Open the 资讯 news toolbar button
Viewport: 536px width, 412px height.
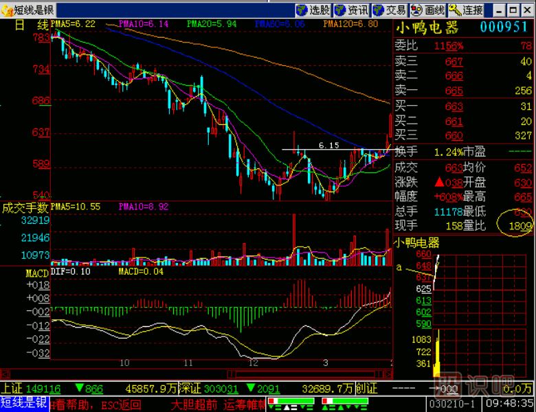pos(352,10)
